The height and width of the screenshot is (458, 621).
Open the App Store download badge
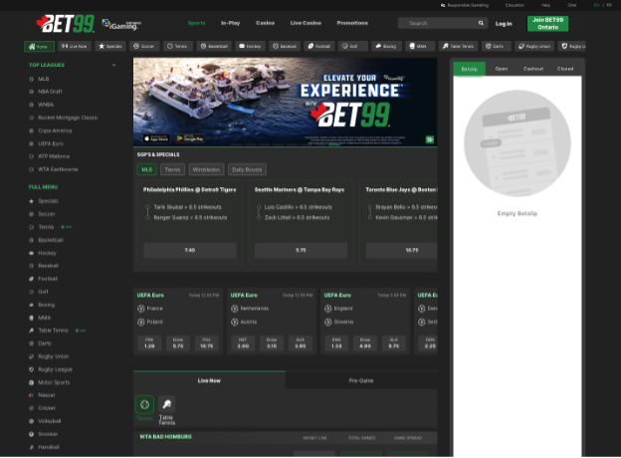tap(154, 138)
